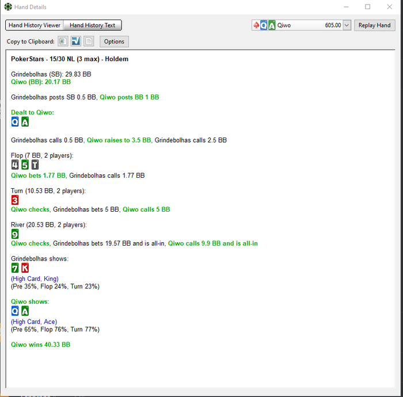Click the Ace card under Qiwo shows
The width and height of the screenshot is (403, 397).
click(x=25, y=311)
